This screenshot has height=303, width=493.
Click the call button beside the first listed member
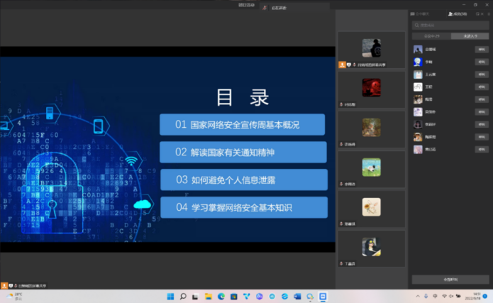(481, 50)
